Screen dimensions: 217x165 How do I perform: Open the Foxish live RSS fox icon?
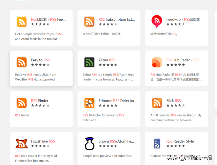(x=22, y=144)
